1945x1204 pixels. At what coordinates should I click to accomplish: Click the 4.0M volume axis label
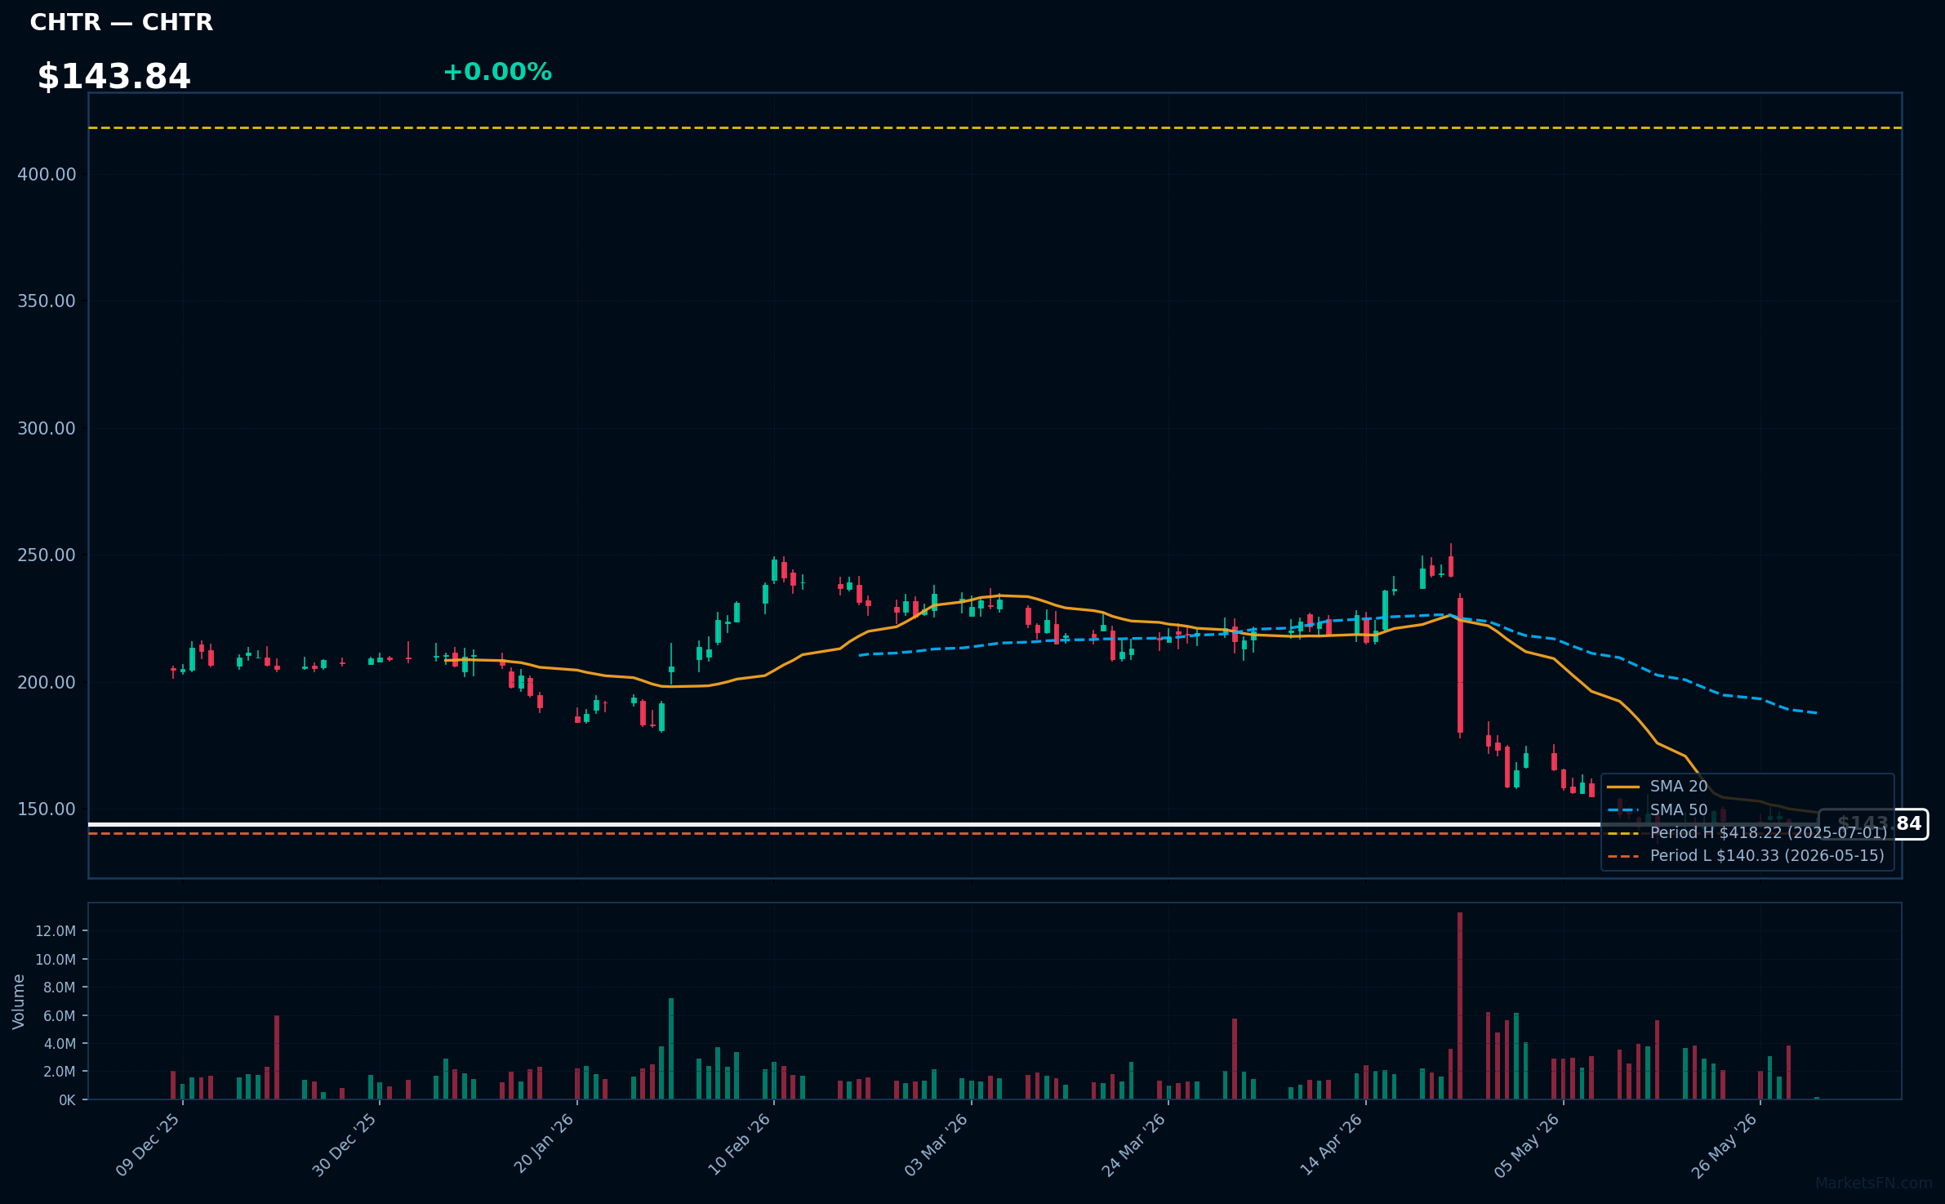[x=60, y=1044]
